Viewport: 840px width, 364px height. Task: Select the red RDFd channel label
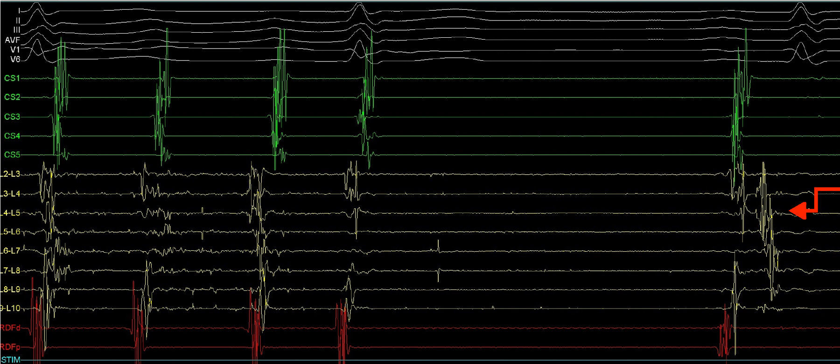(x=10, y=328)
